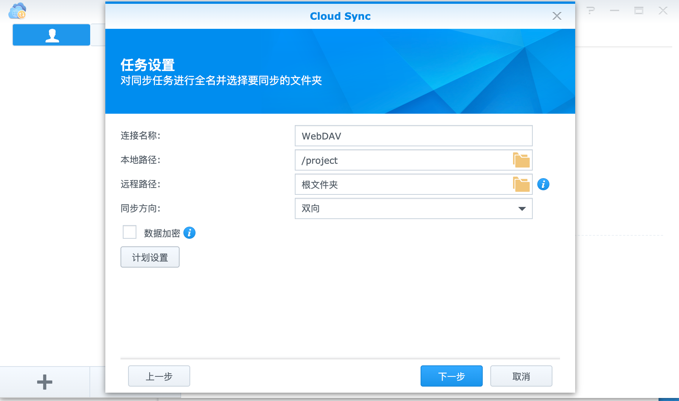The width and height of the screenshot is (679, 401).
Task: Click the Cloud Sync application logo icon
Action: tap(17, 11)
